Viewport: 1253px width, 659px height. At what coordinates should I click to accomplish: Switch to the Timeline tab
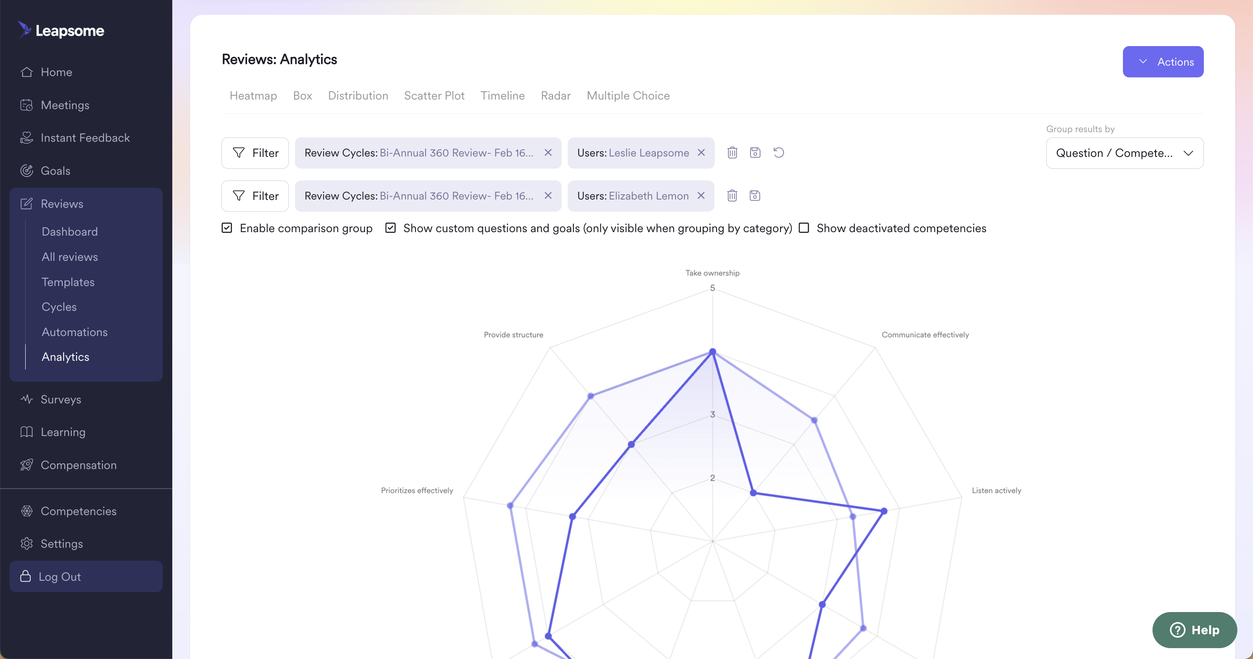coord(503,95)
